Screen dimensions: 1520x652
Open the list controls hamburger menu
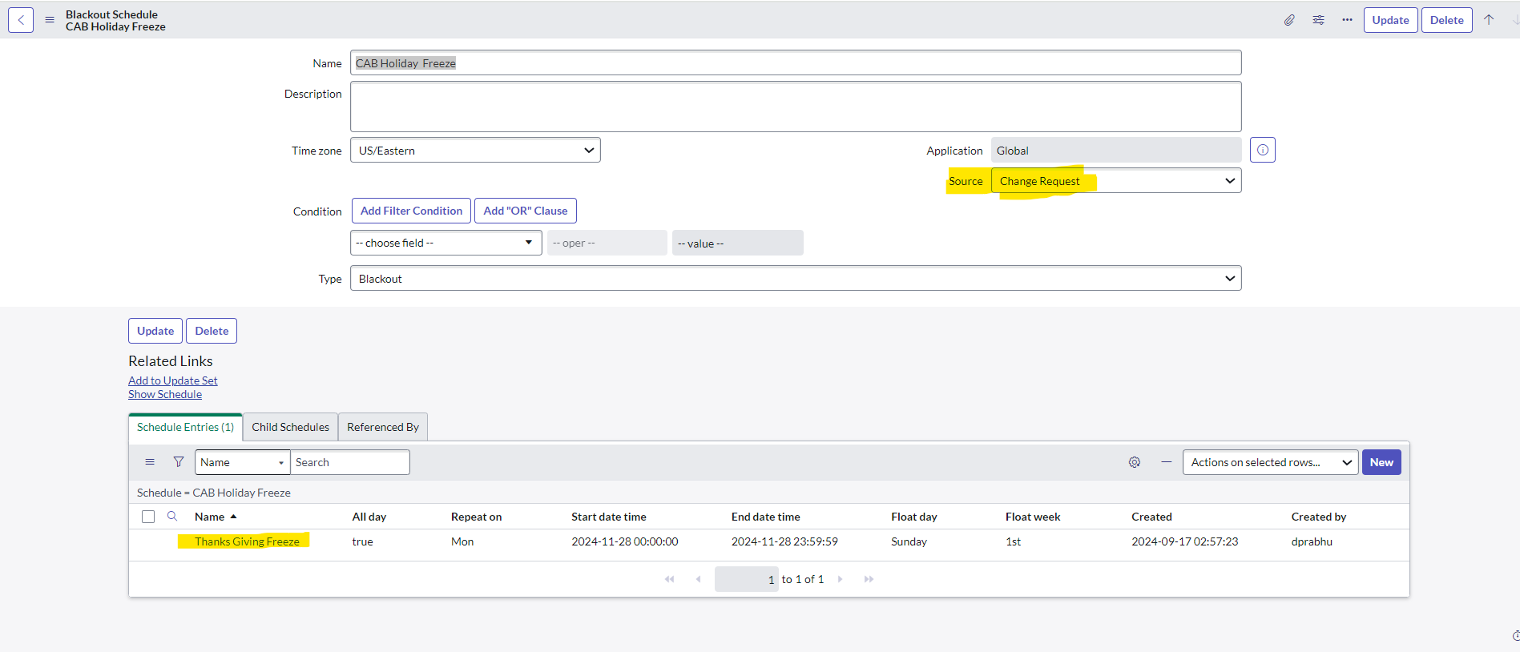[150, 462]
